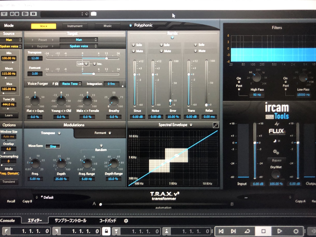Click the Transient button

coord(9,182)
